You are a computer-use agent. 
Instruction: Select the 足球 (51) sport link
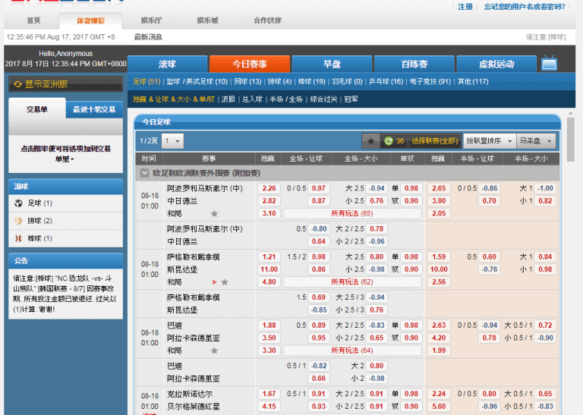[147, 81]
